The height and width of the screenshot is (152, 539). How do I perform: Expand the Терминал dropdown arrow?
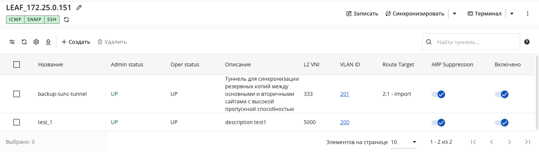tap(512, 14)
